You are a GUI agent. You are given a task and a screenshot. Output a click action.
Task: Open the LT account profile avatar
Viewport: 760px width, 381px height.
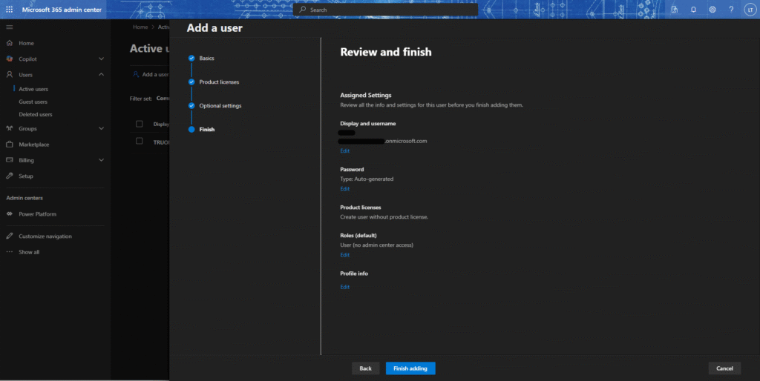[749, 10]
